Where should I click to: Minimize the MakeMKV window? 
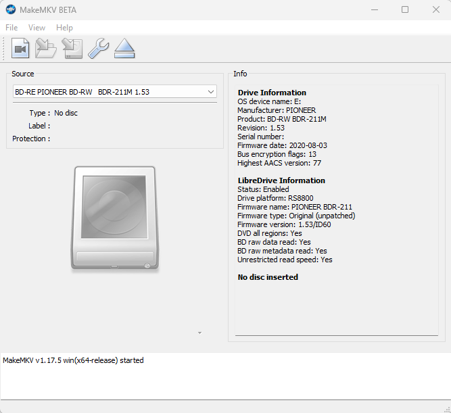pyautogui.click(x=375, y=9)
